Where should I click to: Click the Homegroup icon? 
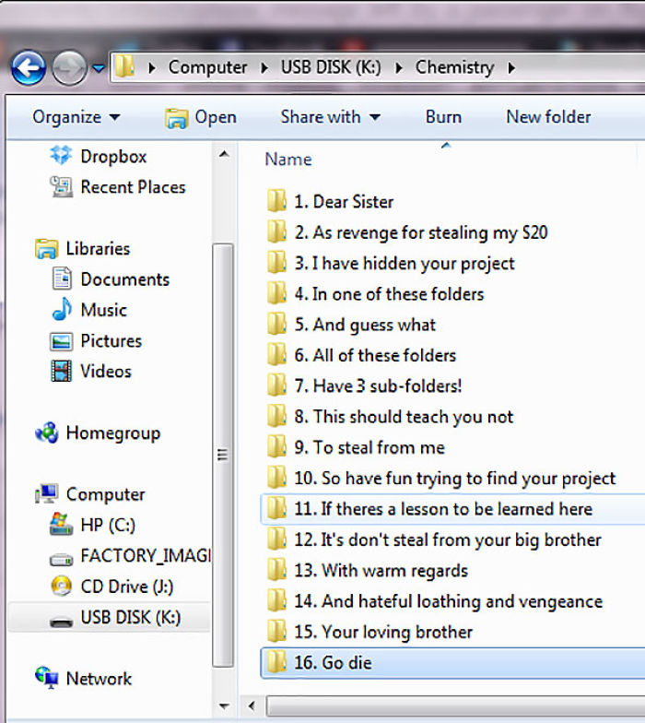coord(46,433)
